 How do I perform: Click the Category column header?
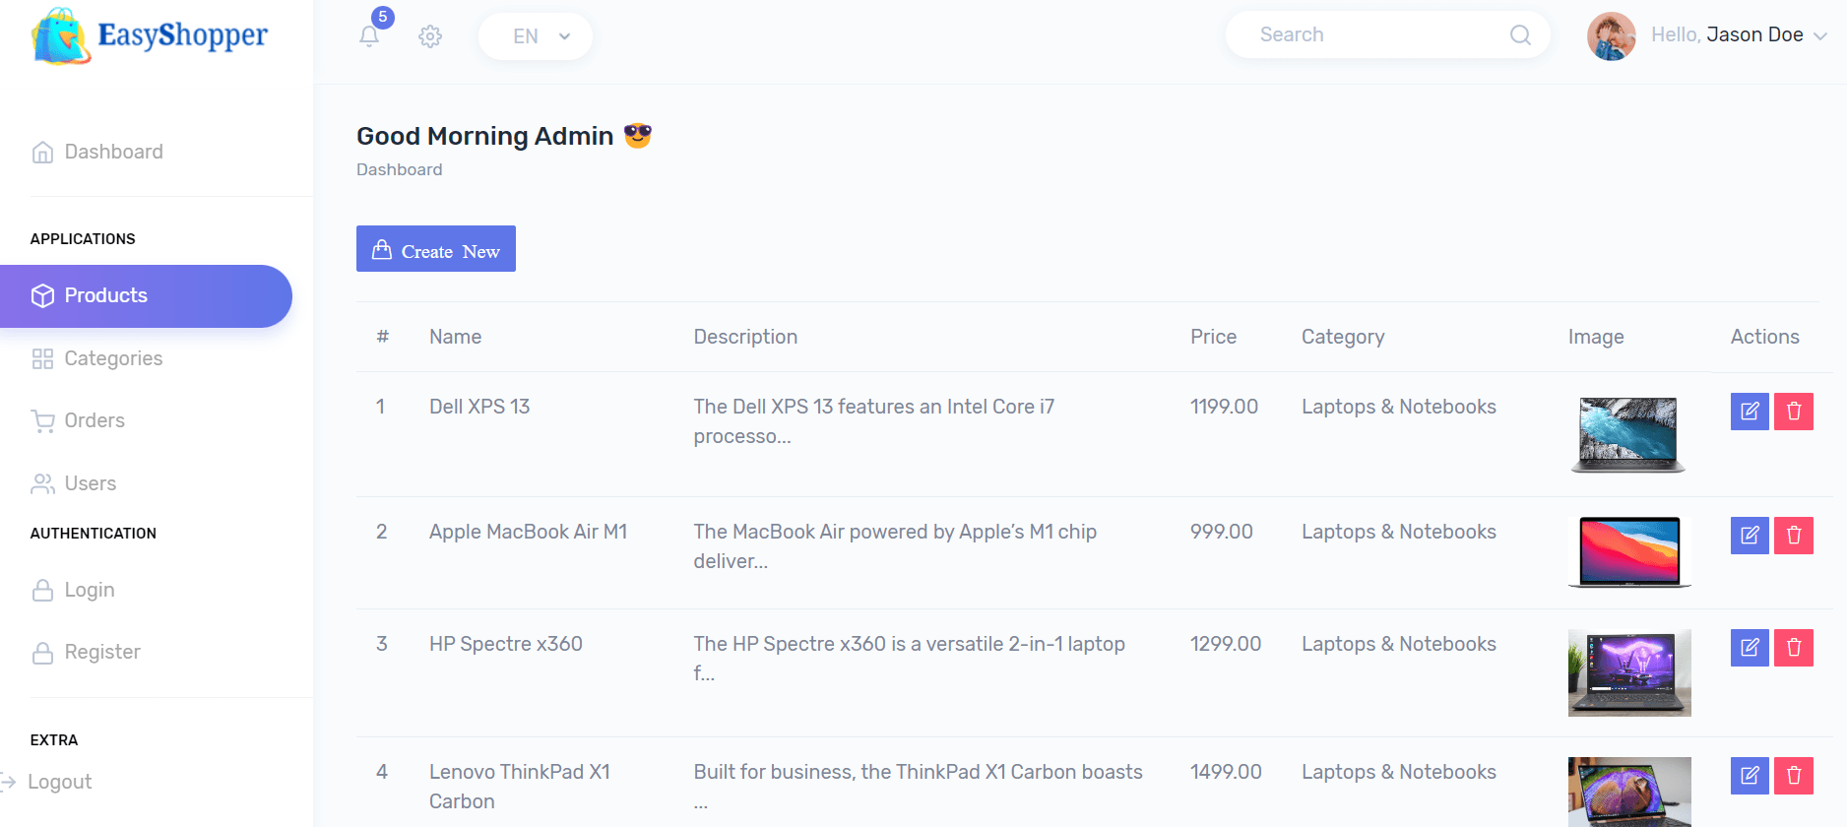[1343, 337]
